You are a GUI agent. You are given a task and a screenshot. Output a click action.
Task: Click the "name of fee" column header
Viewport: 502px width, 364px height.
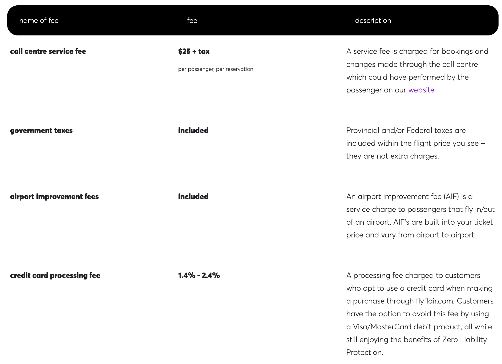39,21
